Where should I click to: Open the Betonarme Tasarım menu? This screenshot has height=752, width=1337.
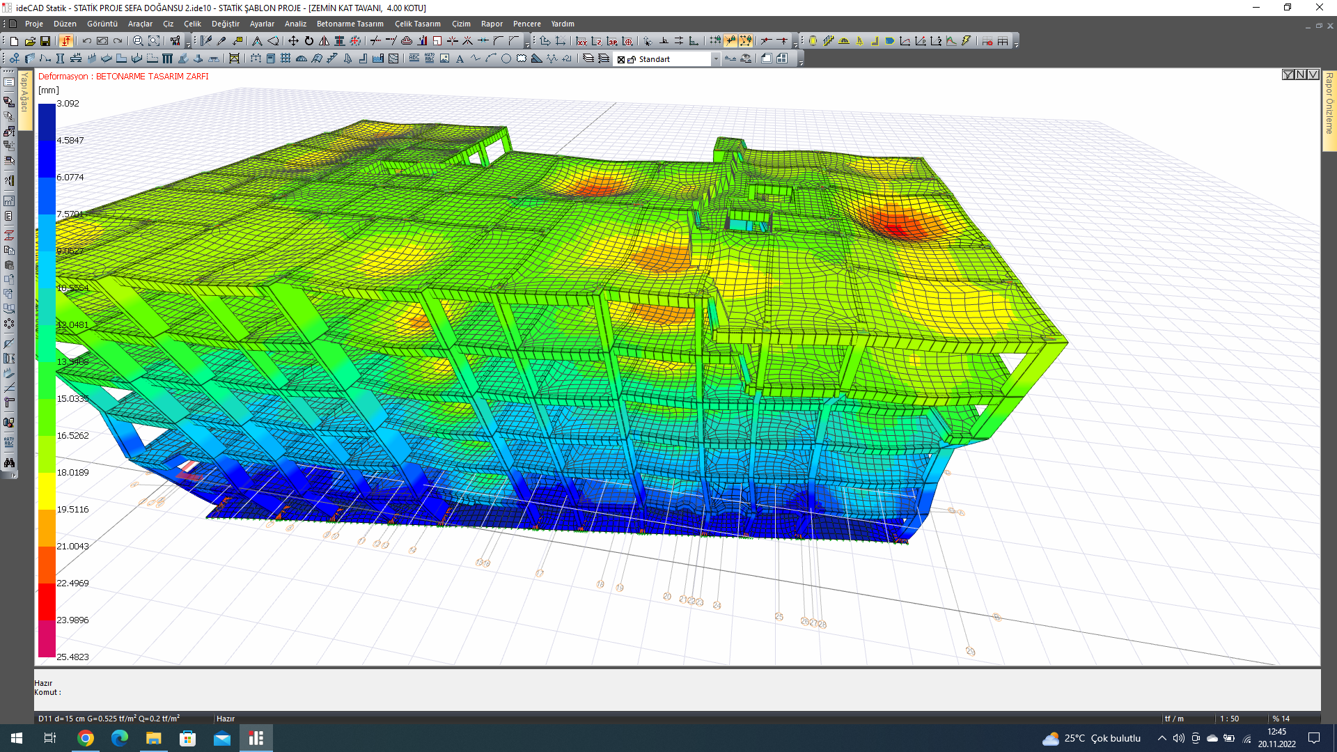(x=350, y=24)
